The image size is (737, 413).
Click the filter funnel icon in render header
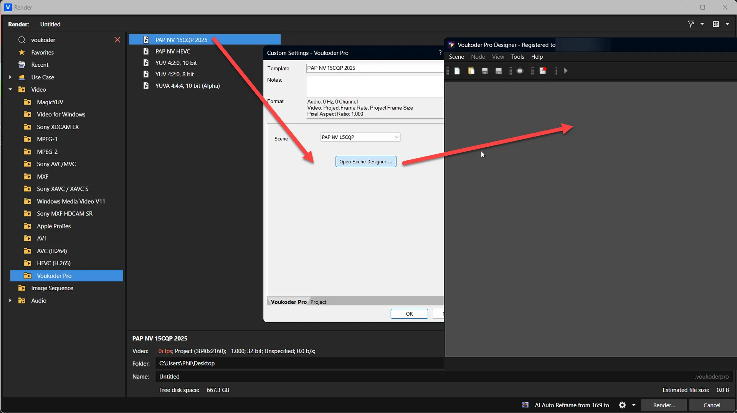[x=691, y=24]
